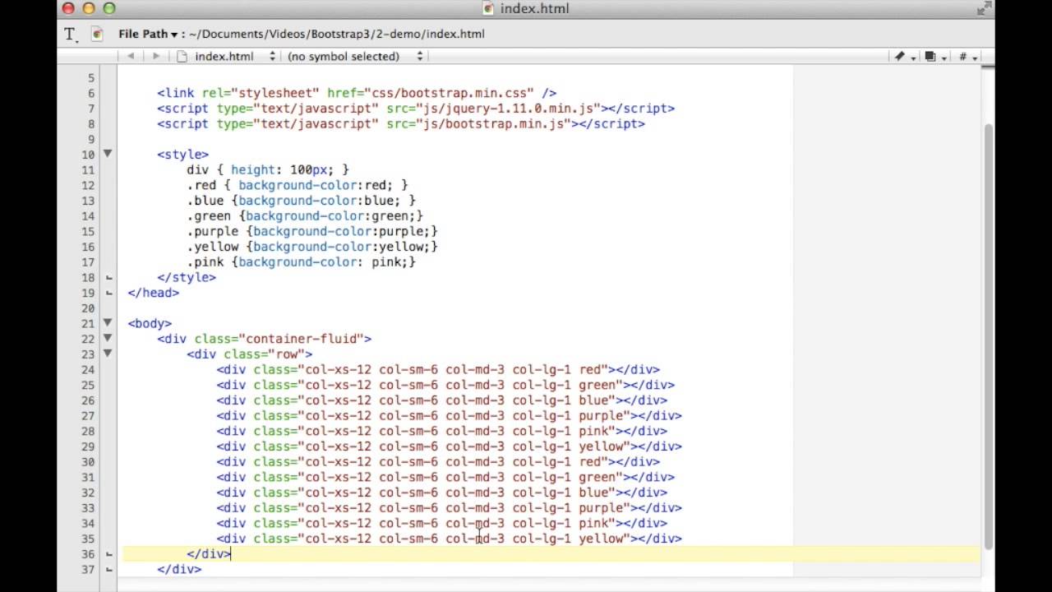Click 'yellow' class name on line 35

coord(601,539)
